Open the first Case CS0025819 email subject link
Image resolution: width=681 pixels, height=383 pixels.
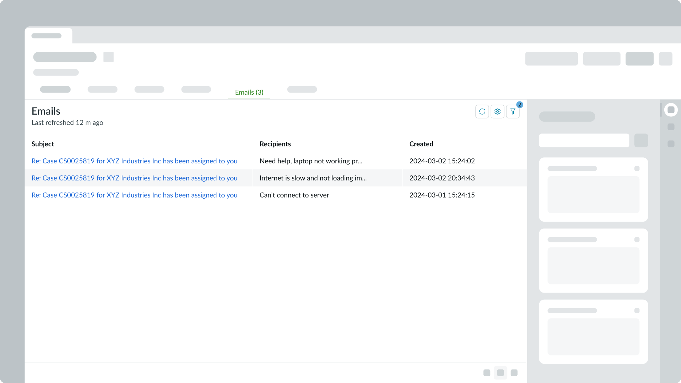[134, 161]
